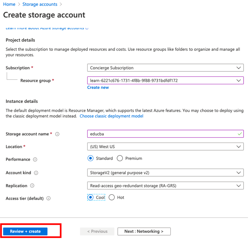Click info icon beside Account kind
This screenshot has width=250, height=243.
(36, 173)
